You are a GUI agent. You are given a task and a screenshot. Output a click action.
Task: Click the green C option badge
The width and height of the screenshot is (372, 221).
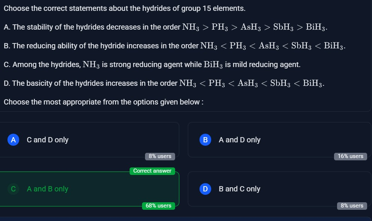tap(13, 189)
